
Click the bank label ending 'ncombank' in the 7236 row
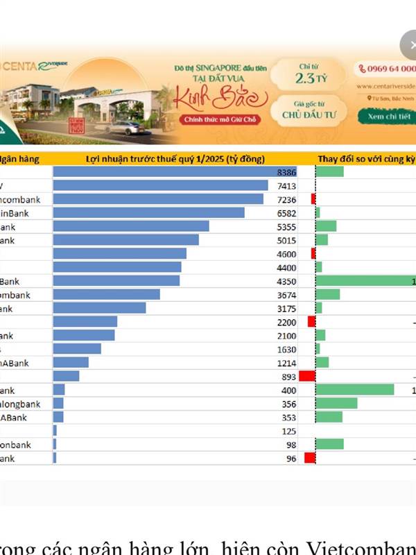[20, 200]
